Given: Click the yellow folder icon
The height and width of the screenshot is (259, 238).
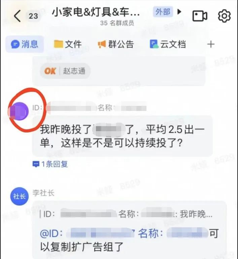Looking at the screenshot, I should (58, 44).
